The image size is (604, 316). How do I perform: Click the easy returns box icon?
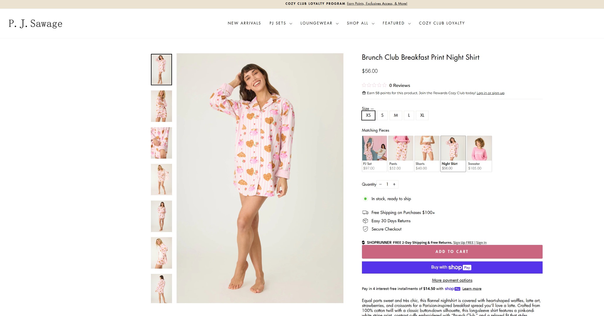[x=365, y=221]
